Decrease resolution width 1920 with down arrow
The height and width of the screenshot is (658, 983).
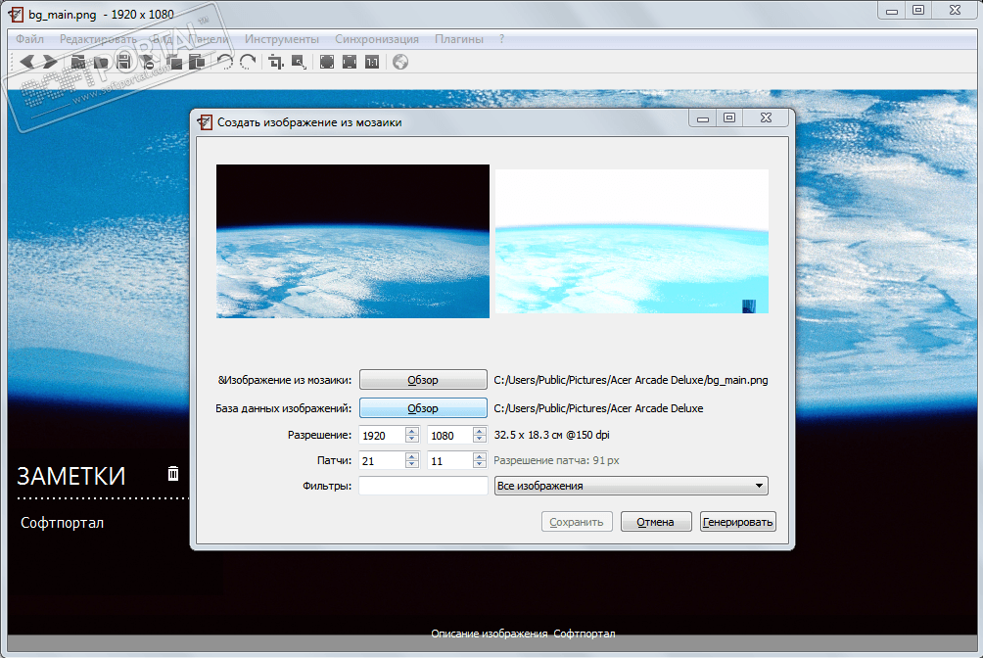412,439
